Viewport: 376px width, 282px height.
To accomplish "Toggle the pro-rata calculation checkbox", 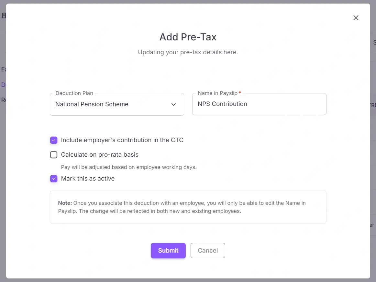I will pos(54,154).
